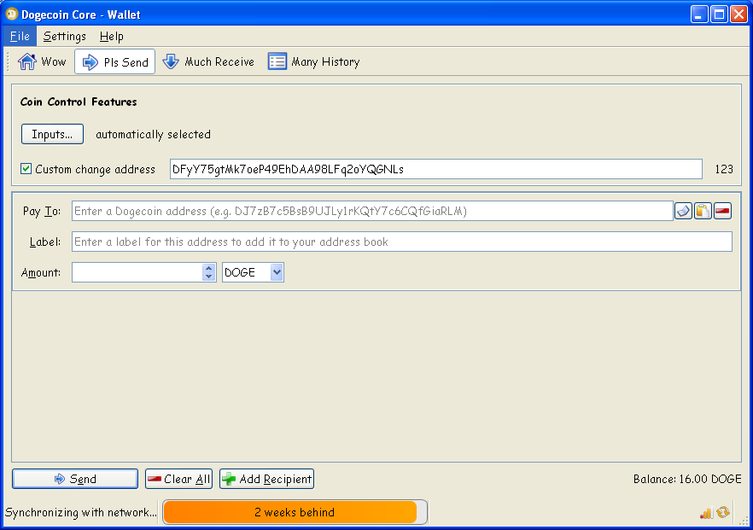Select the Pls Send tab
This screenshot has width=753, height=530.
pyautogui.click(x=114, y=61)
